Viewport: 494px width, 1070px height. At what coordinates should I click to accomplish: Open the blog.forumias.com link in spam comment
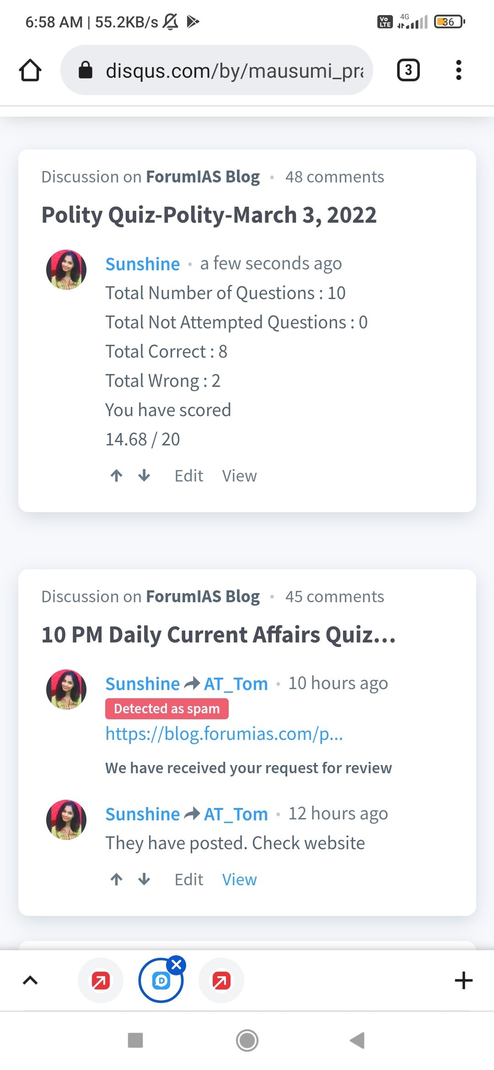[224, 734]
